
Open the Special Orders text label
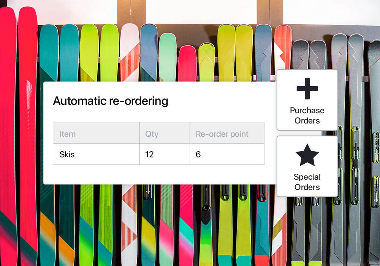pos(307,182)
